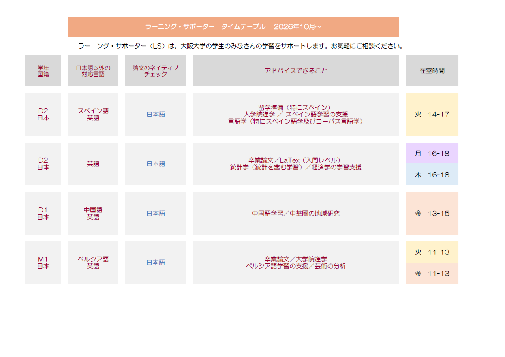Screen dimensions: 505x357
Task: Click the 留学準備（特にスペイン） advice cell
Action: point(296,115)
